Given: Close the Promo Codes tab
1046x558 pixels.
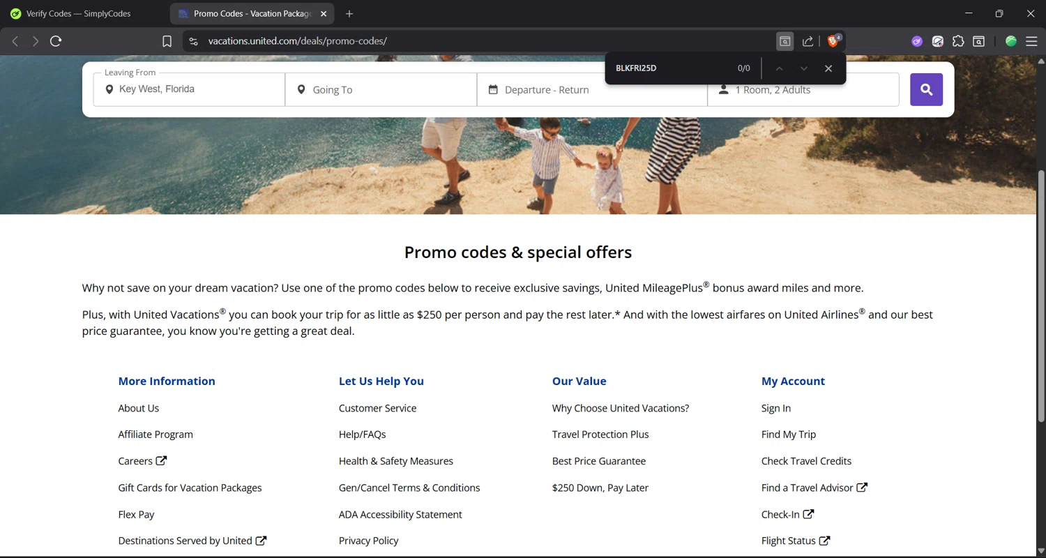Looking at the screenshot, I should [324, 14].
